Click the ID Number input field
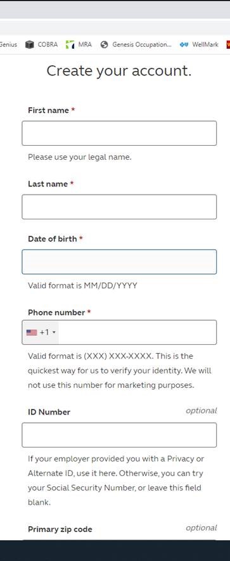This screenshot has height=561, width=230. (x=119, y=435)
